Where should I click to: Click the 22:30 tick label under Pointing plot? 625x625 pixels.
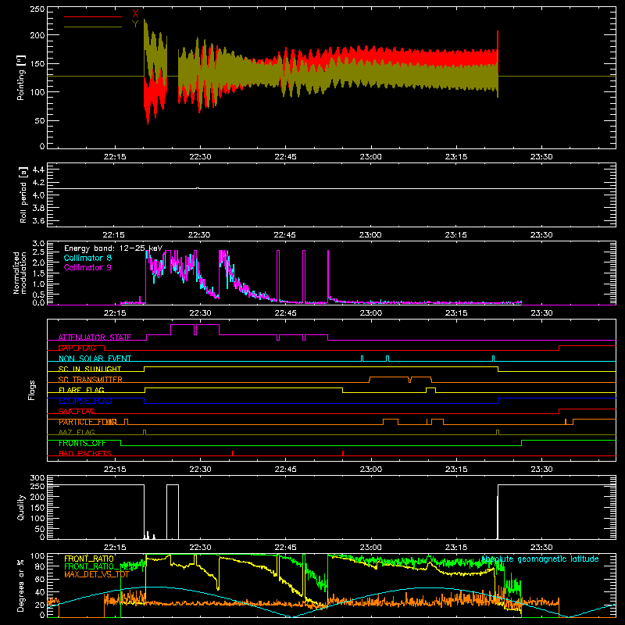200,157
